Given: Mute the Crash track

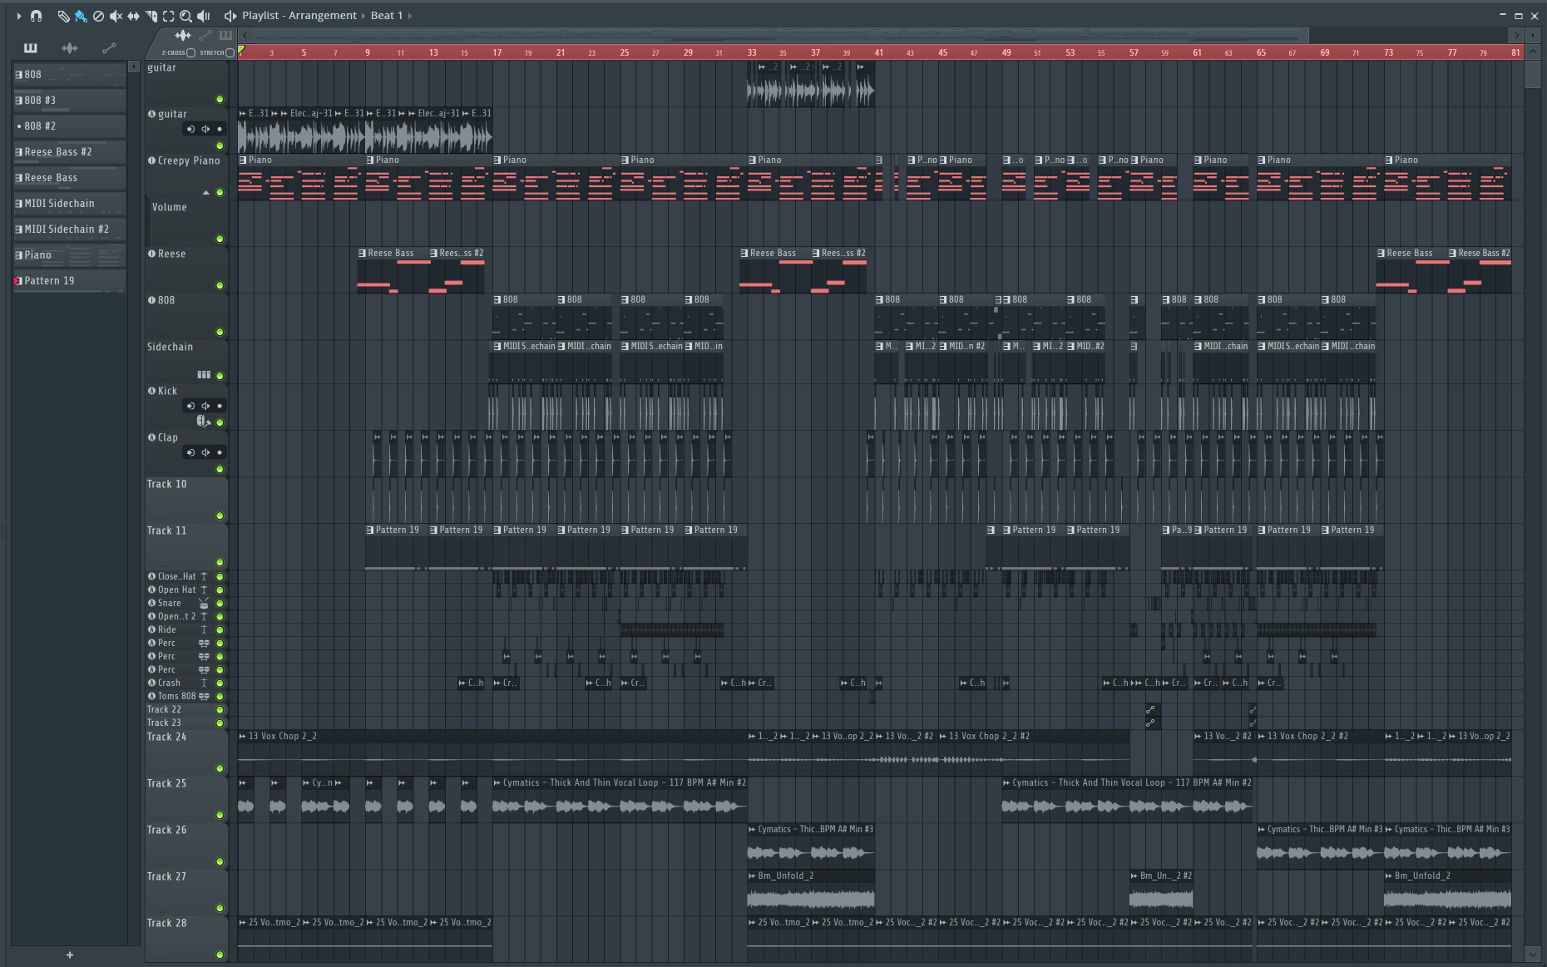Looking at the screenshot, I should pyautogui.click(x=220, y=683).
